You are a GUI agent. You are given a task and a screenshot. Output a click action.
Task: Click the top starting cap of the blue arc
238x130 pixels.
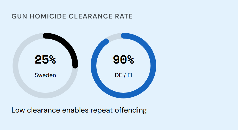pos(124,36)
